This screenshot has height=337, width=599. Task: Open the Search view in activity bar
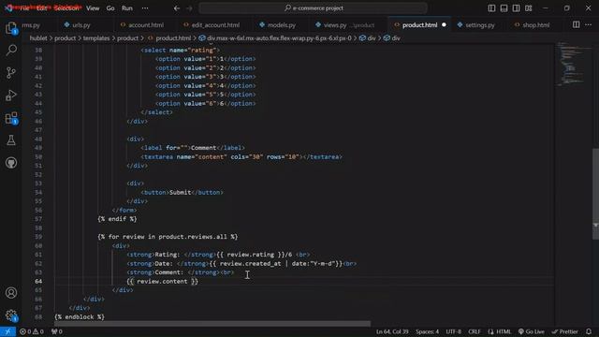(11, 50)
